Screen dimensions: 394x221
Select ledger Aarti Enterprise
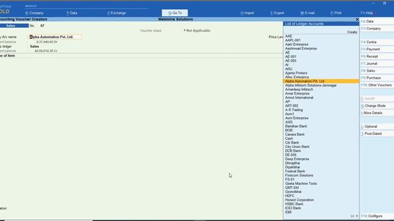297,44
